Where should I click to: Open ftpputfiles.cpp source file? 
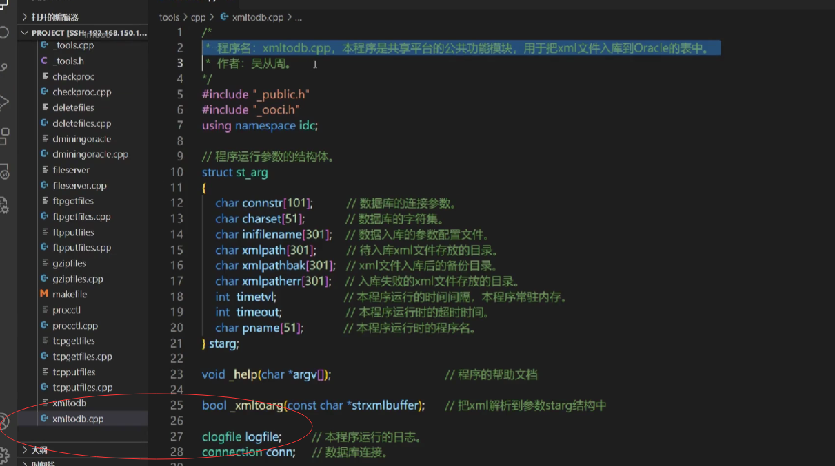point(81,248)
